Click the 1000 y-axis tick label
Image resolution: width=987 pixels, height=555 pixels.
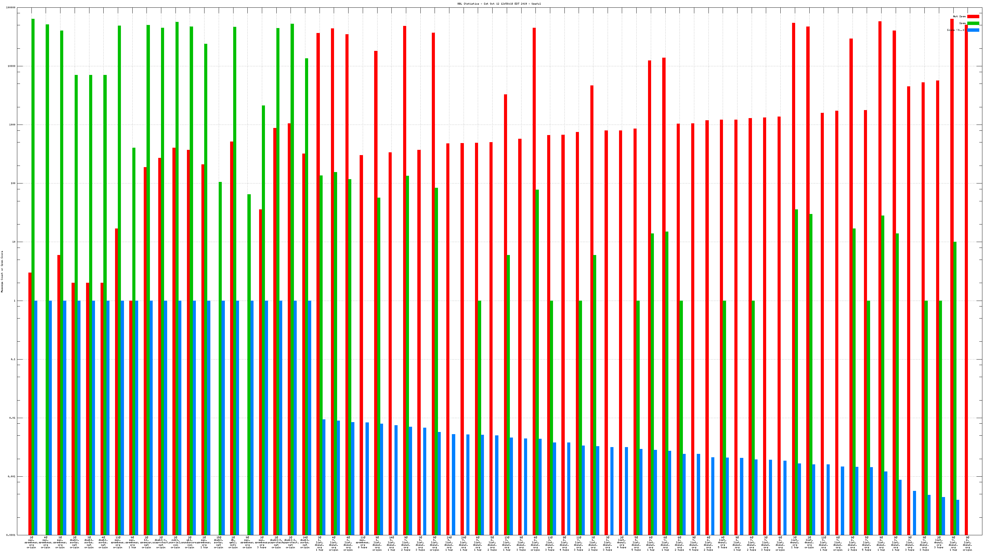tap(13, 125)
